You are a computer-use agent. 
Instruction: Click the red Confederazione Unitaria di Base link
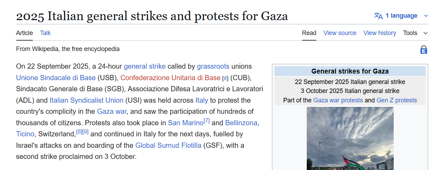point(170,77)
